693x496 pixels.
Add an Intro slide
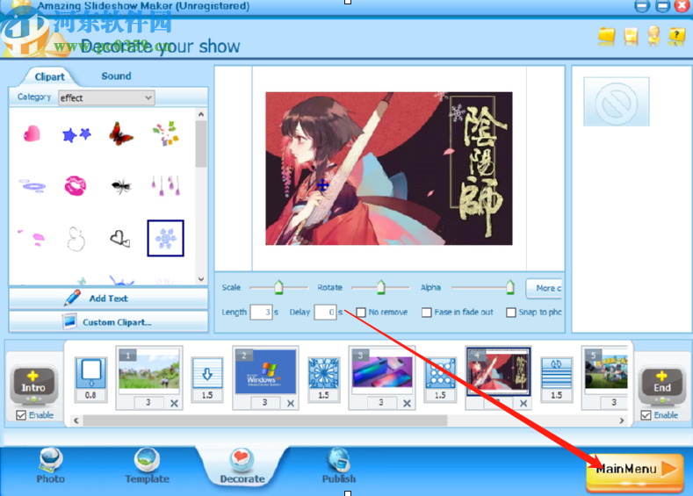[x=33, y=384]
